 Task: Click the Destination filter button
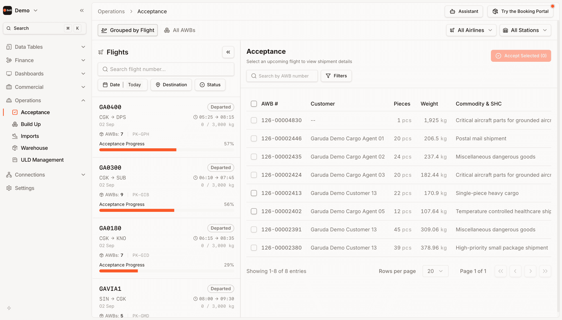171,85
